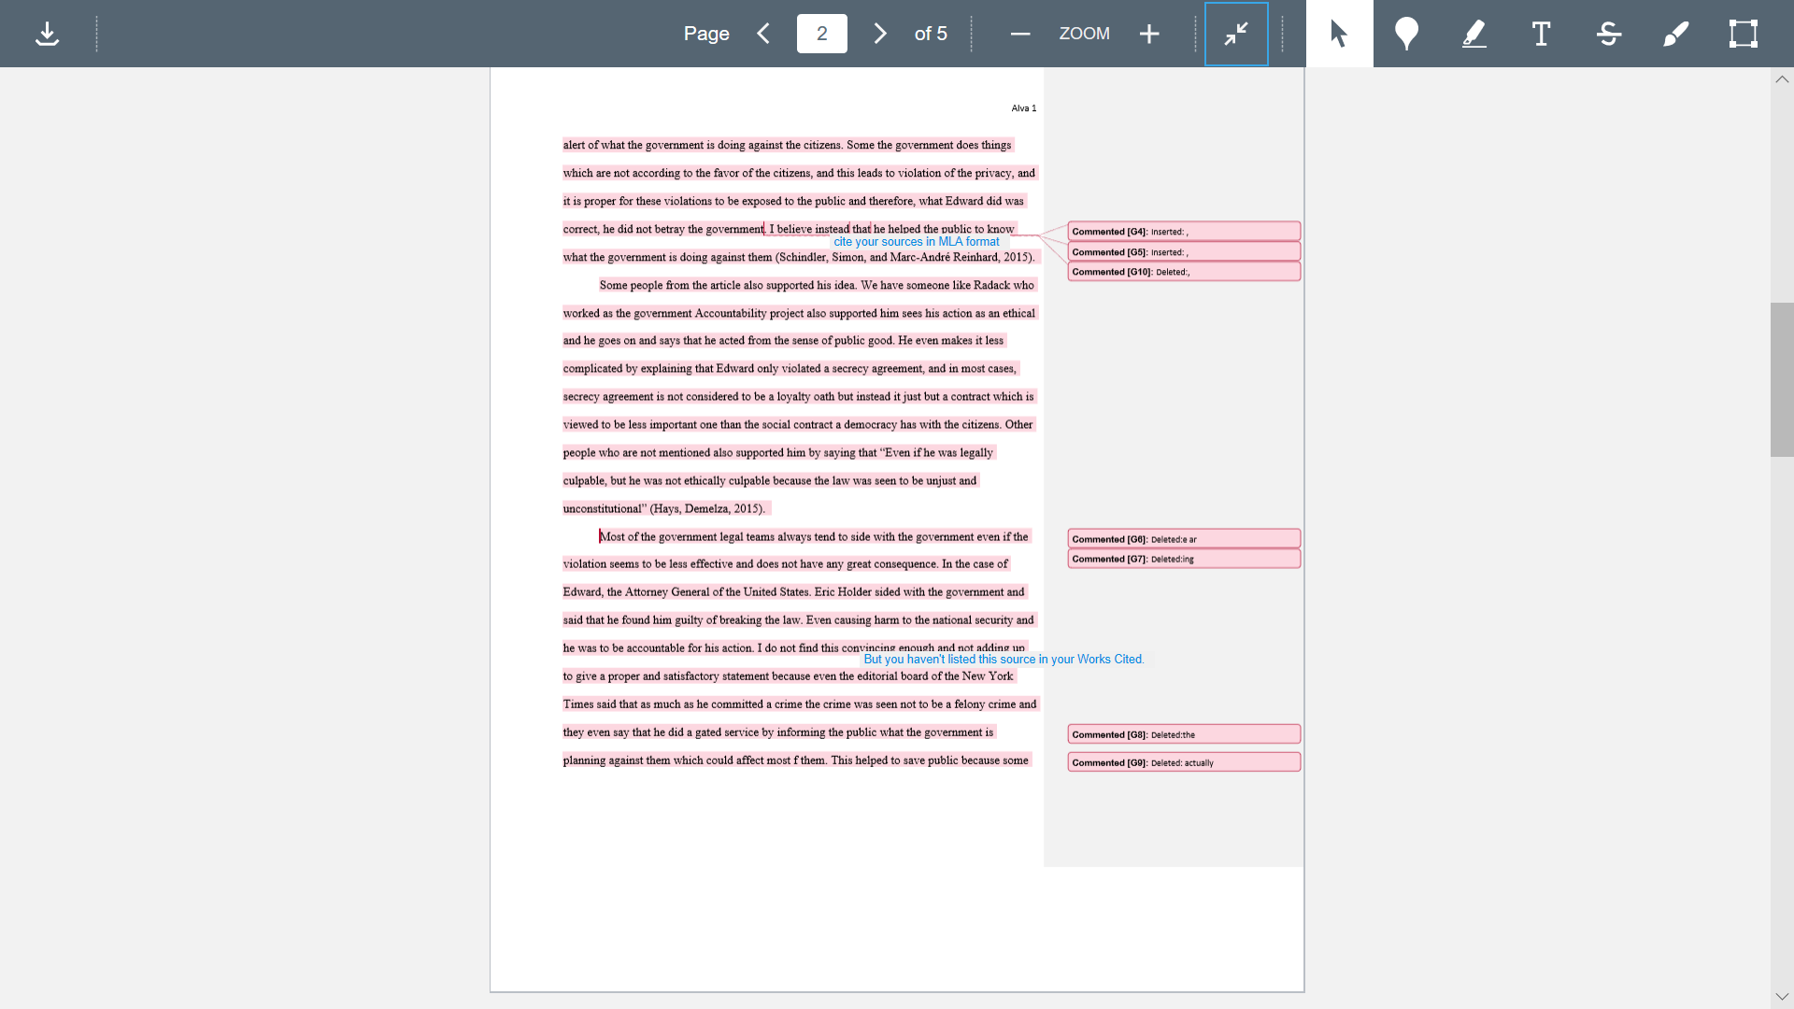
Task: Click the 'ZOOM' label in toolbar
Action: click(1084, 34)
